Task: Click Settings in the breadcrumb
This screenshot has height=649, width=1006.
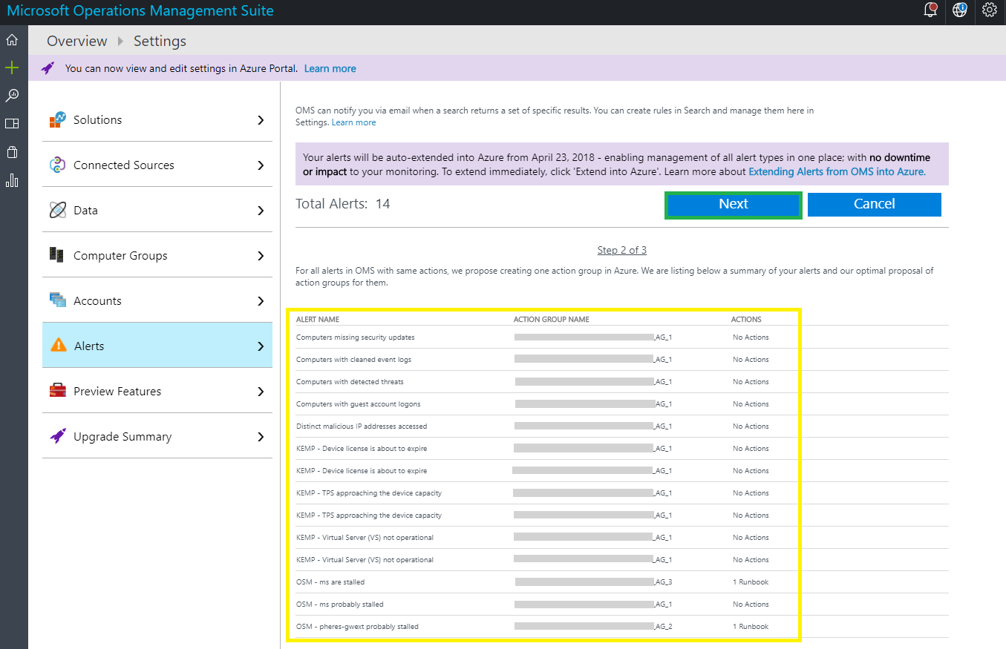Action: tap(160, 41)
